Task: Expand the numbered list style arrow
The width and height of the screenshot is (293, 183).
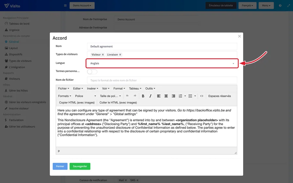Action: tap(185, 96)
